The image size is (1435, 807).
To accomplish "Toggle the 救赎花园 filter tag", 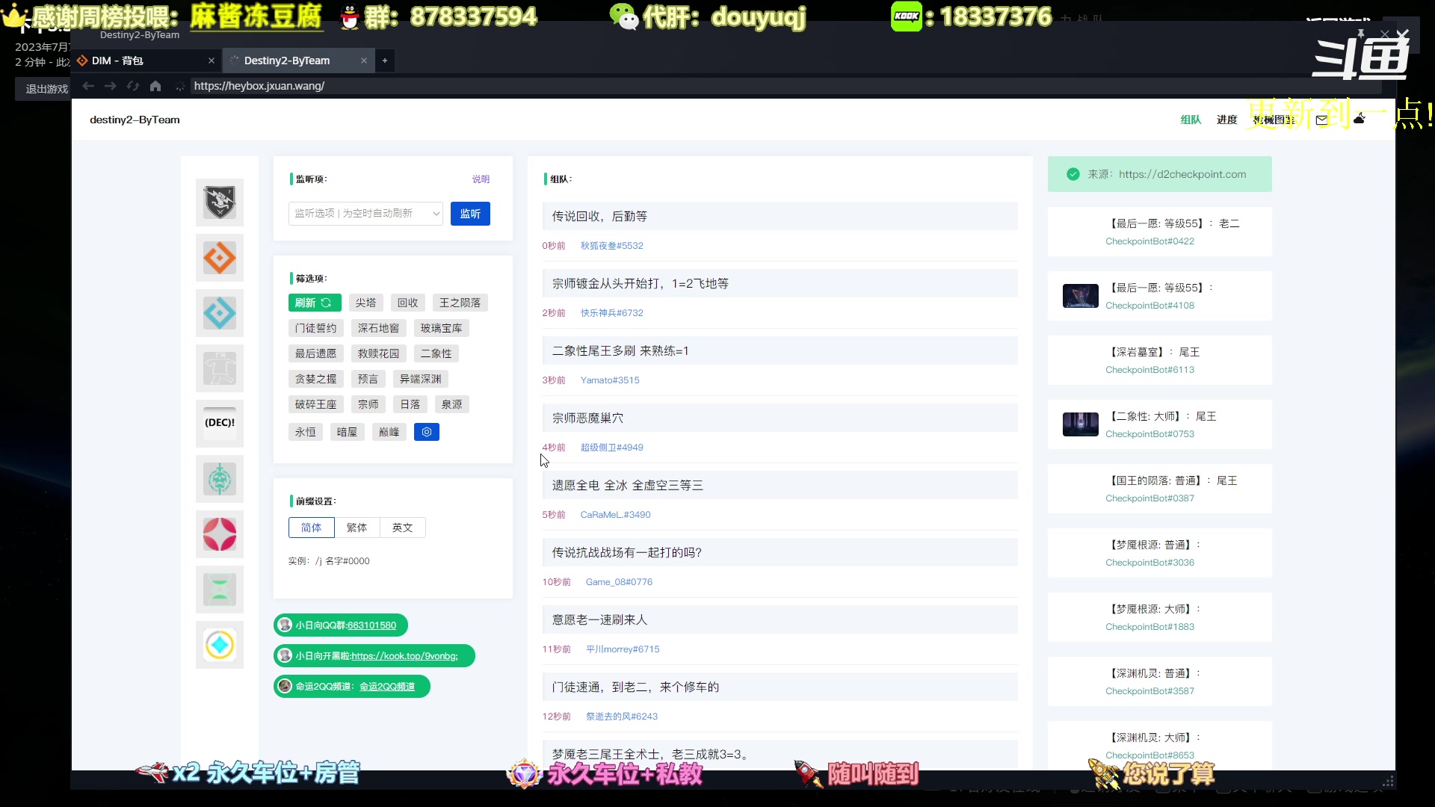I will click(379, 353).
